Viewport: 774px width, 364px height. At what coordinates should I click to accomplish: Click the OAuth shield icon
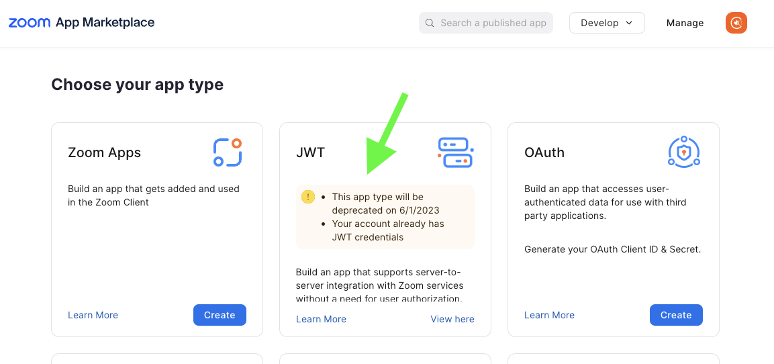683,152
